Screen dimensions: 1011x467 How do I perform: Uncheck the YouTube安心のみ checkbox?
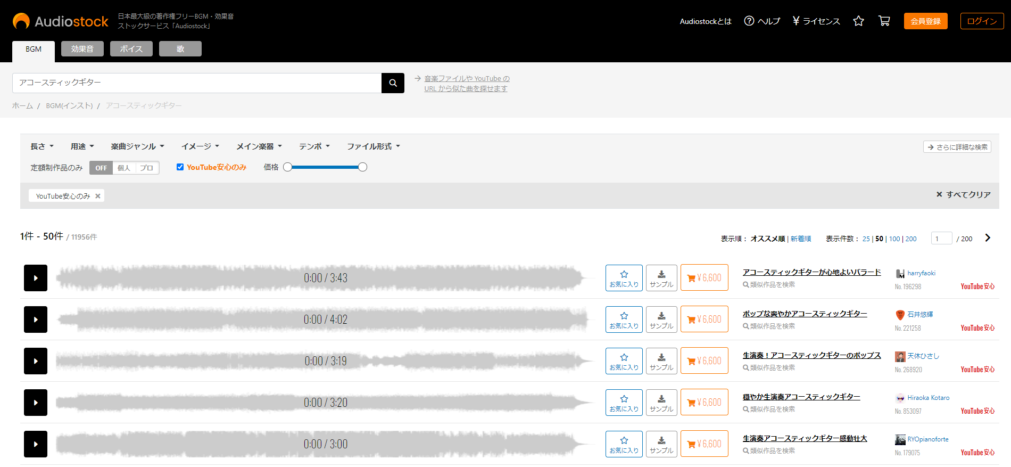click(x=180, y=167)
